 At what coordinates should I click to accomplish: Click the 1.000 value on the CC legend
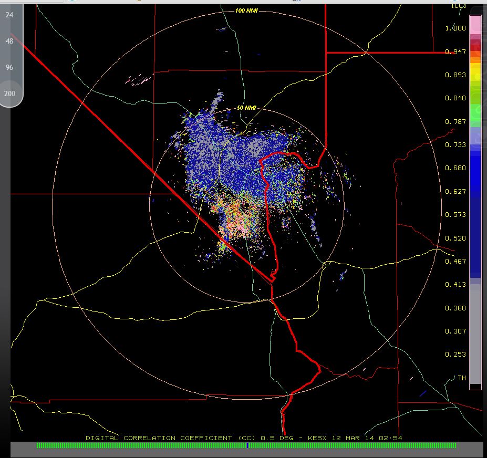point(455,28)
